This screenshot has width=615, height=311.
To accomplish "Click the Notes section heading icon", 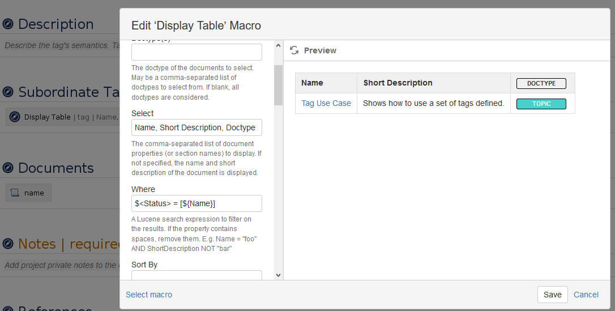I will click(8, 244).
